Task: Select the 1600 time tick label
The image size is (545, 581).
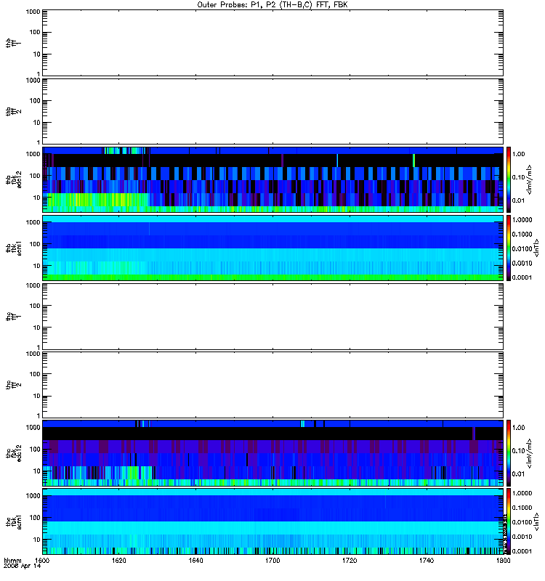Action: (x=42, y=560)
